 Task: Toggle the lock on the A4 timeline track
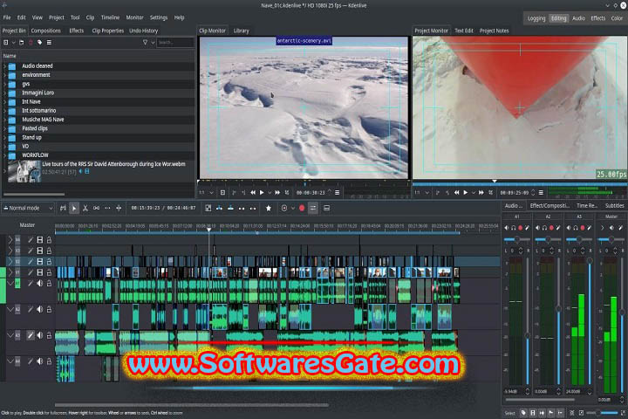coord(49,361)
